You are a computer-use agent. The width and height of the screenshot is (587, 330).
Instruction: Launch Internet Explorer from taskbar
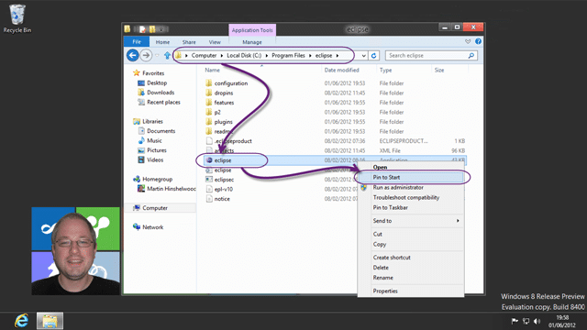point(21,321)
